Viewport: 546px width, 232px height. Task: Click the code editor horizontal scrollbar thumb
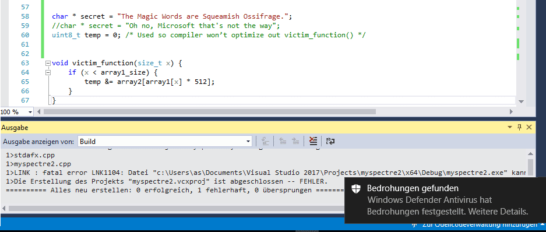click(209, 112)
